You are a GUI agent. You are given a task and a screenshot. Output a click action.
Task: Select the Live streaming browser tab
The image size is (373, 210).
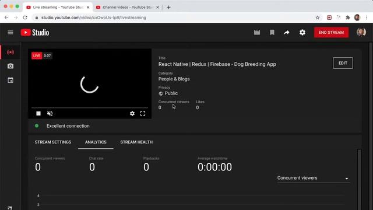[58, 8]
